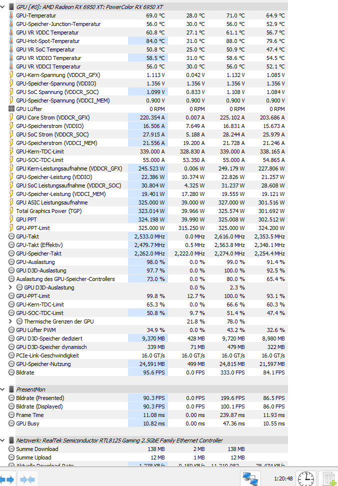Image resolution: width=338 pixels, height=486 pixels.
Task: Select the GPU-Speicher-Nutzung row label
Action: click(43, 364)
